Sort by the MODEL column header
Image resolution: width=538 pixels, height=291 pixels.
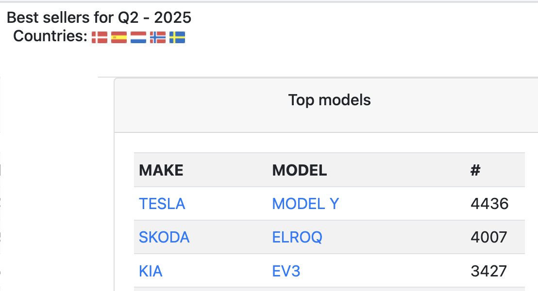pos(300,170)
